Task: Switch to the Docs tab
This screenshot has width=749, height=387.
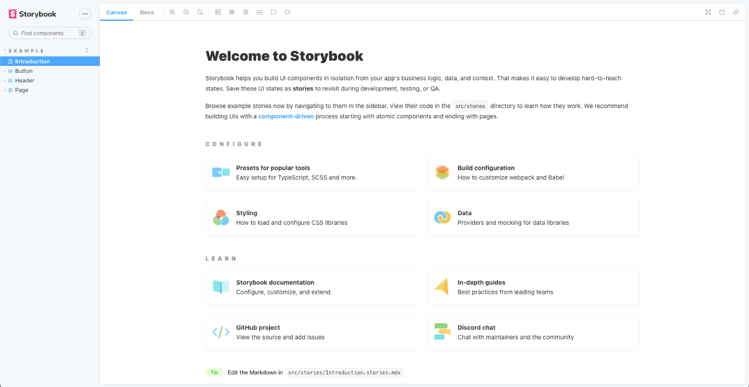Action: click(147, 12)
